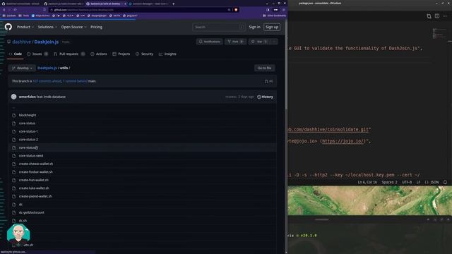Open the core-status-seed file
This screenshot has height=254, width=452.
tap(31, 156)
